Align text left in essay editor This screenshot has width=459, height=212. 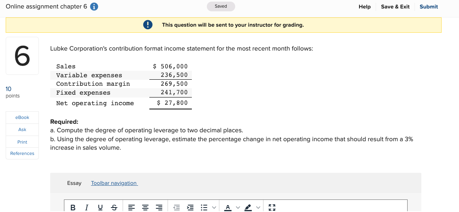132,208
